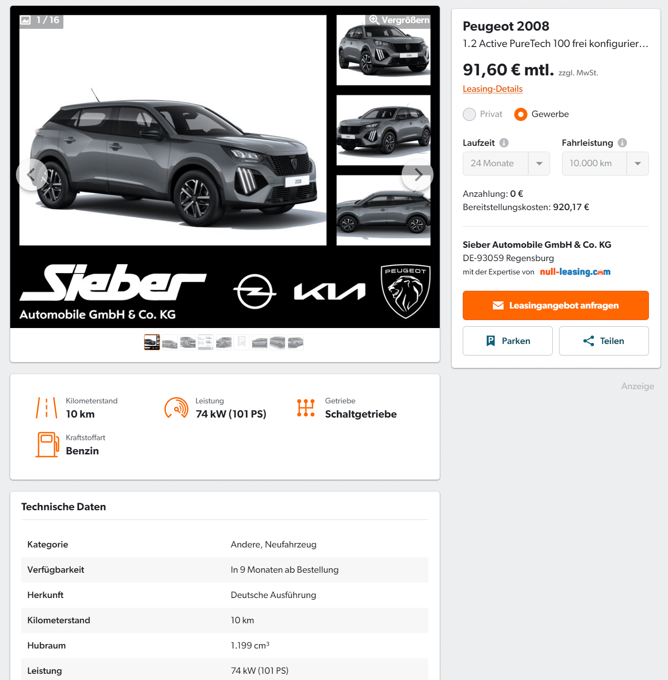
Task: Open the 10.000 km Fahrleistung dropdown
Action: [x=605, y=164]
